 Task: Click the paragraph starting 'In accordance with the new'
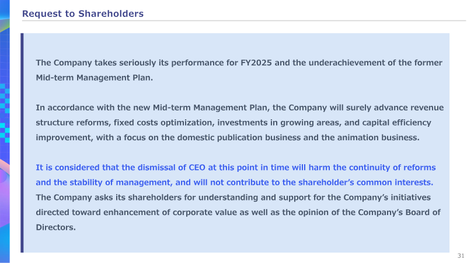(240, 123)
